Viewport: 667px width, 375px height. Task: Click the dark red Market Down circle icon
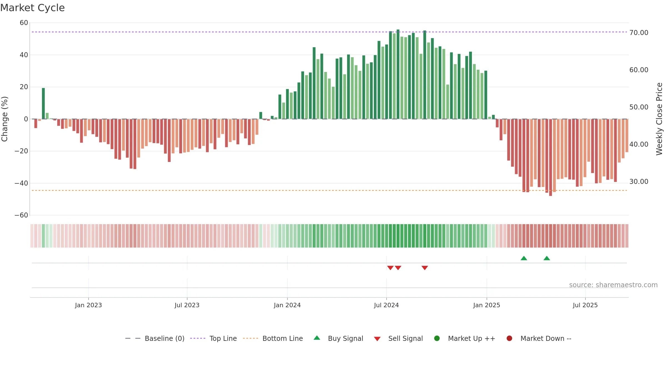[x=509, y=338]
